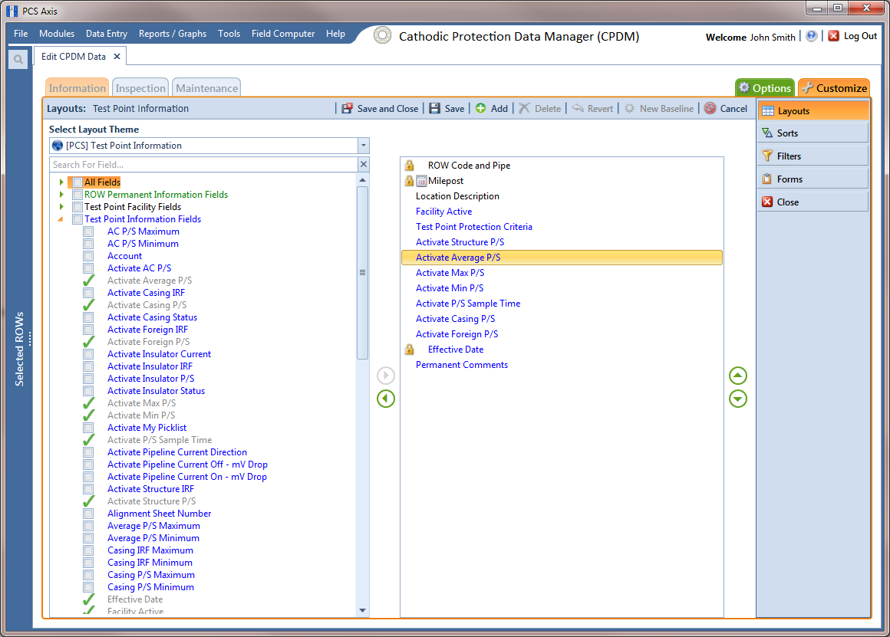Click the red Log Out icon
Screen dimensions: 890x637
833,36
